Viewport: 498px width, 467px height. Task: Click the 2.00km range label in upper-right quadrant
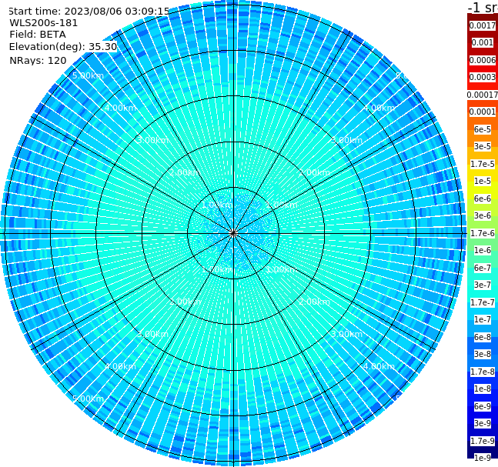(x=314, y=172)
